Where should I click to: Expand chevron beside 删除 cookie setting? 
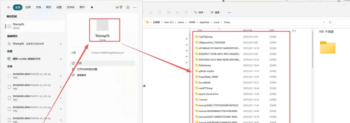61,59
